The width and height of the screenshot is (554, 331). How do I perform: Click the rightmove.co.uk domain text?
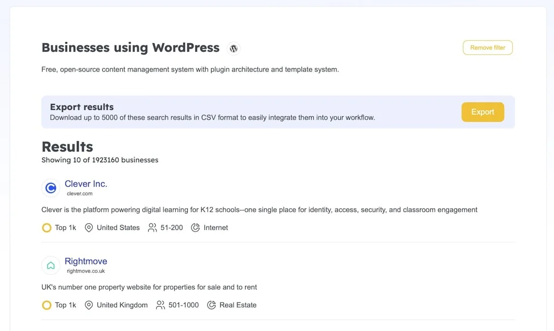84,270
